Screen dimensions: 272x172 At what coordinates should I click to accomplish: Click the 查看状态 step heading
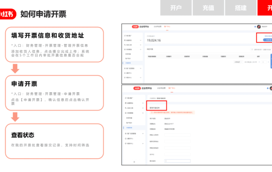pyautogui.click(x=23, y=135)
